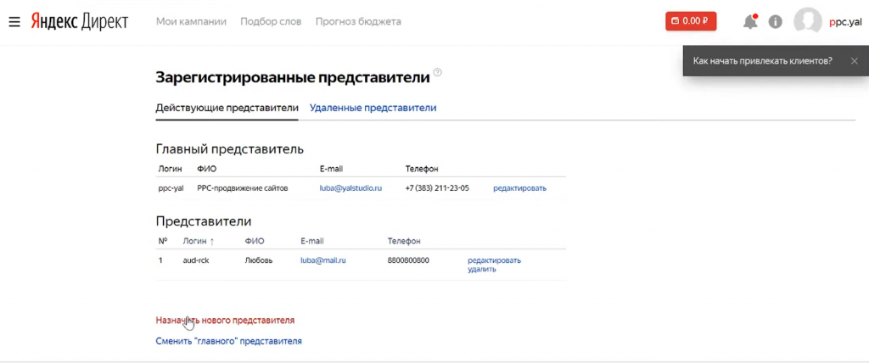Click the user avatar picture

(808, 21)
